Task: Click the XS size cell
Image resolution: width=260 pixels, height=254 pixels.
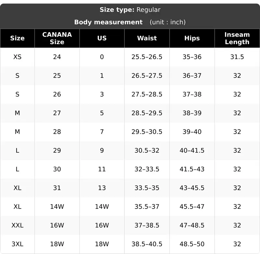Action: coord(18,57)
